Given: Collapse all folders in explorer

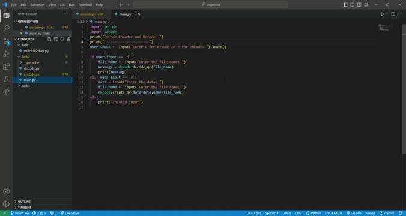Looking at the screenshot, I should pos(68,39).
